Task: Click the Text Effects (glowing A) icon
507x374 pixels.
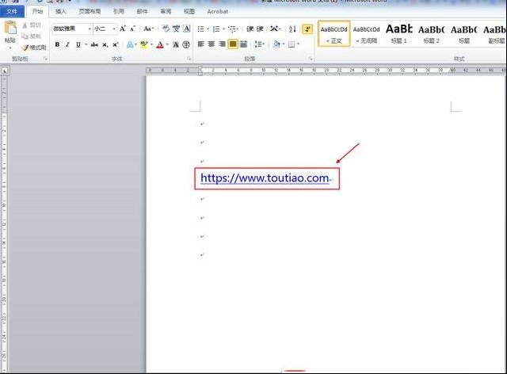Action: [x=130, y=44]
